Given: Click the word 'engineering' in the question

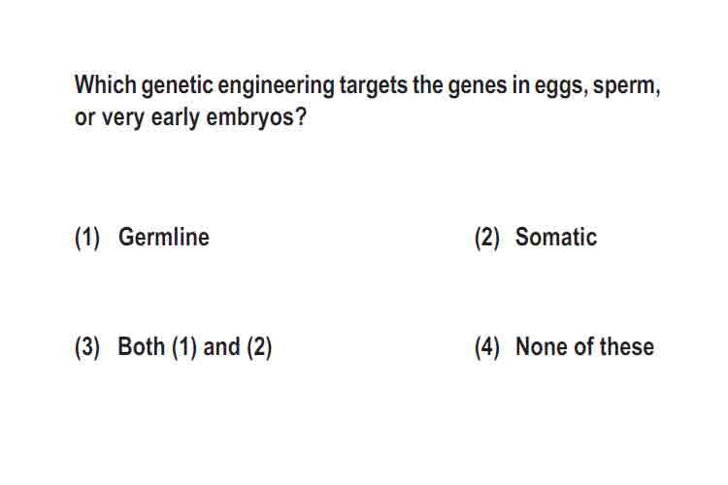Looking at the screenshot, I should pyautogui.click(x=276, y=86).
